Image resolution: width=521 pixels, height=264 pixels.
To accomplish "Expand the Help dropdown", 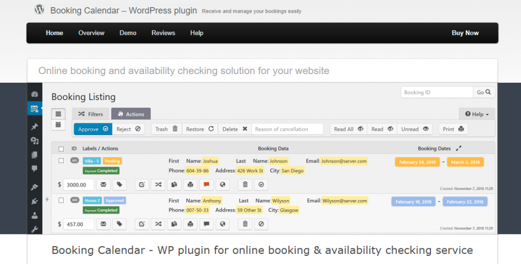I will coord(477,114).
